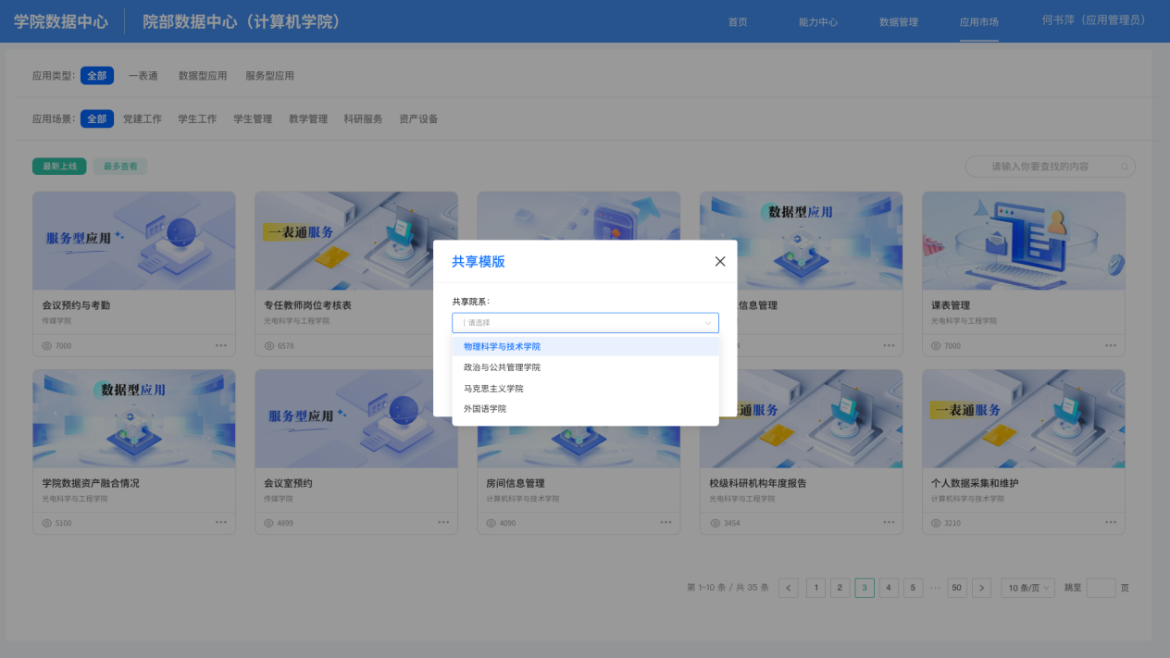Screen dimensions: 1170x658
Task: Filter application type by 全部
Action: (97, 76)
